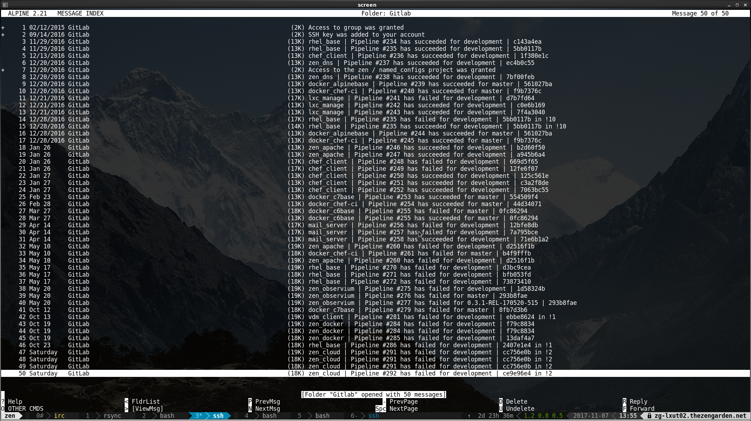The image size is (751, 421).
Task: Switch to screen window 4 bash
Action: (x=261, y=416)
